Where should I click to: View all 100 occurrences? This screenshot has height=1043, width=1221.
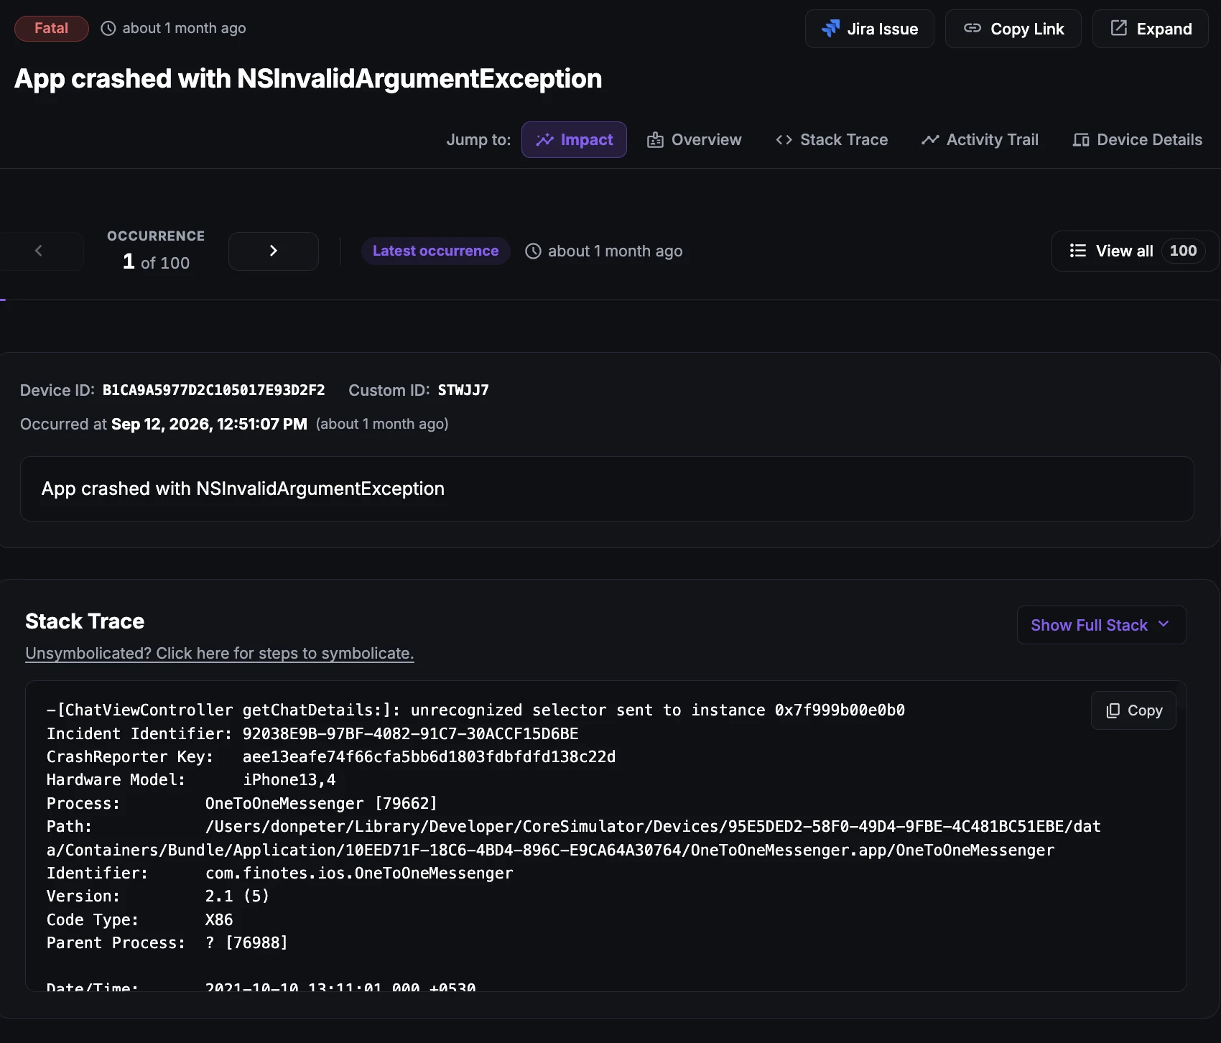[x=1135, y=251]
